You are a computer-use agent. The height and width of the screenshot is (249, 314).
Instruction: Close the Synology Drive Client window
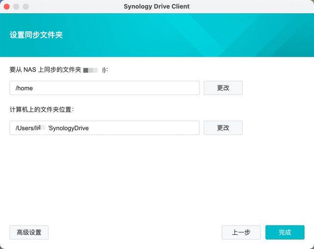[x=6, y=6]
